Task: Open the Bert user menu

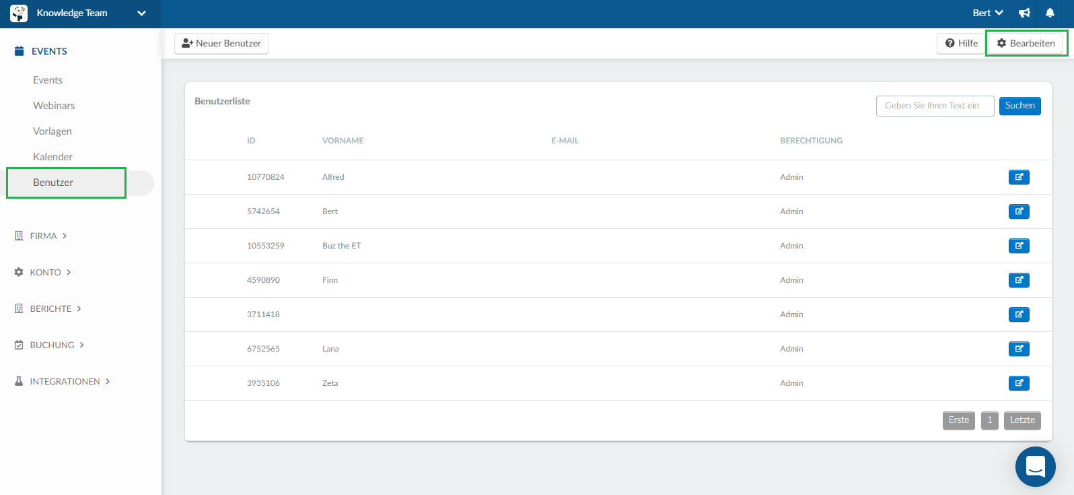Action: 988,13
